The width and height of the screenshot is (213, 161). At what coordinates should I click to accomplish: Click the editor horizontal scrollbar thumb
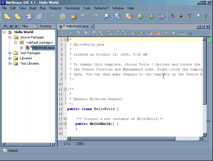(123, 138)
